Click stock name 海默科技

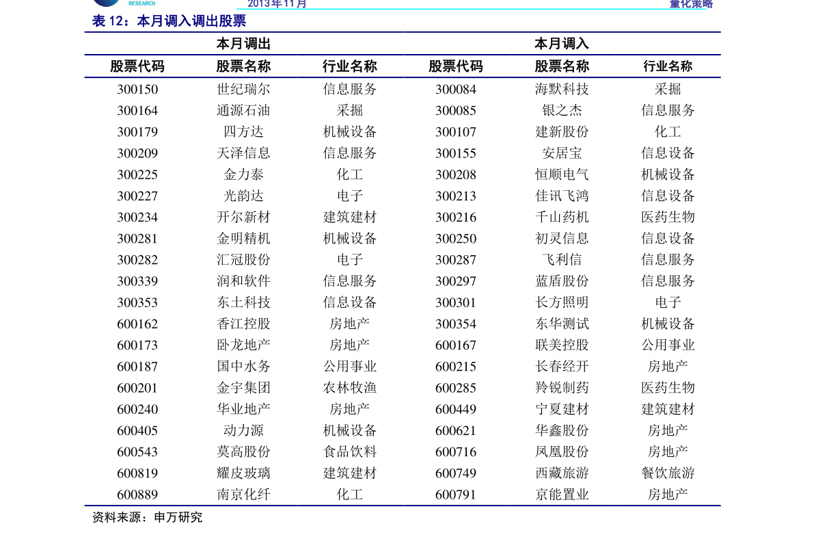562,89
